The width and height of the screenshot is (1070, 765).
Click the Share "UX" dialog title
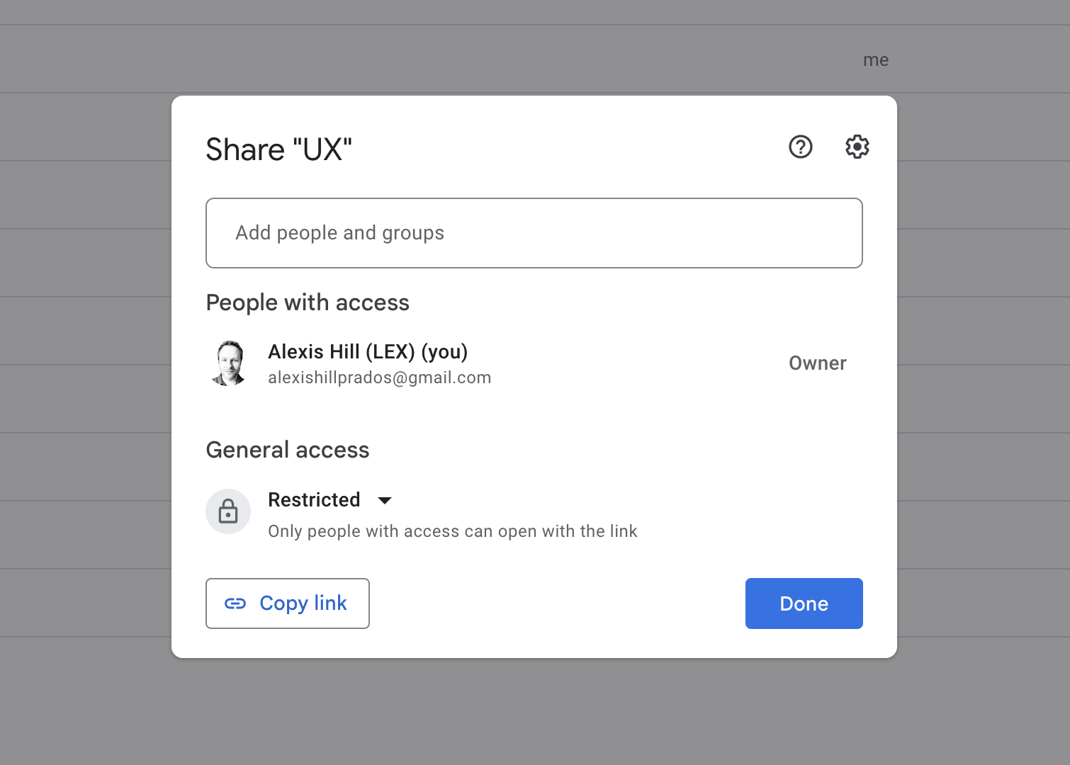click(x=278, y=150)
